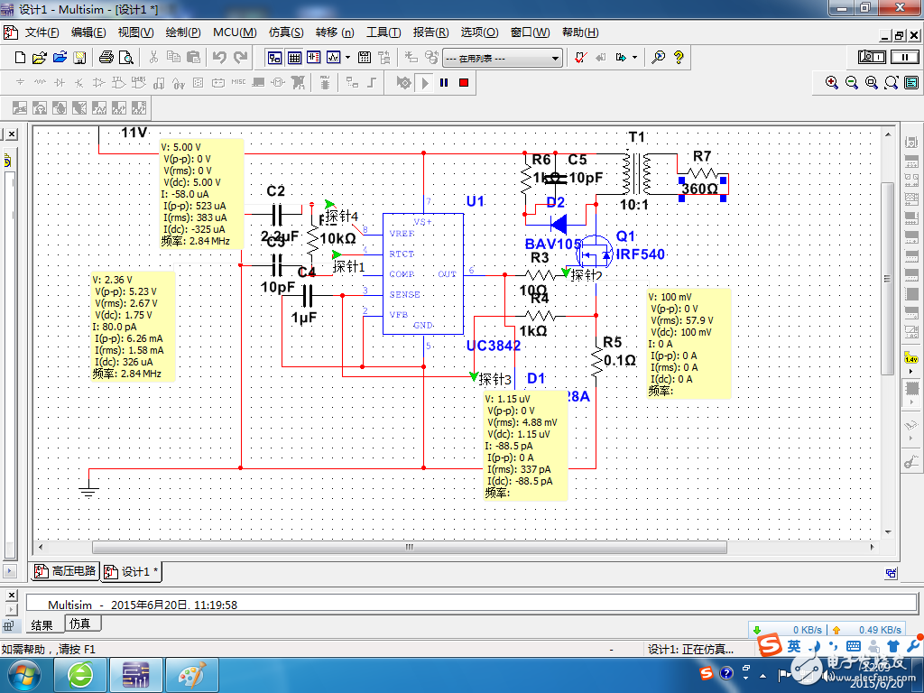The height and width of the screenshot is (693, 924).
Task: Close the left design toolbox panel
Action: [x=12, y=134]
